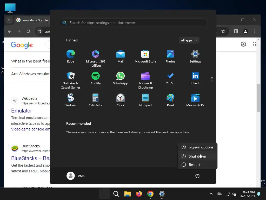Open the Mail app
The width and height of the screenshot is (266, 200).
(121, 57)
